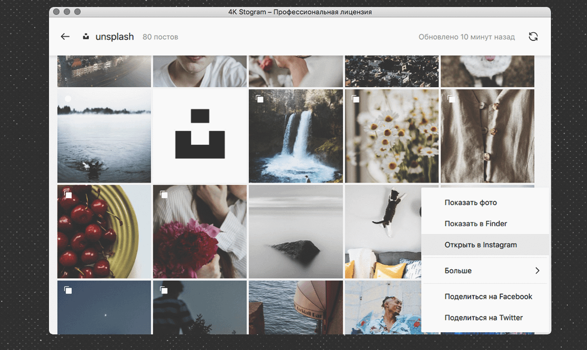Viewport: 587px width, 350px height.
Task: Open the smiling man in floral shirt photo
Action: point(383,307)
